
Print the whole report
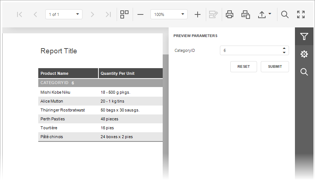click(230, 14)
